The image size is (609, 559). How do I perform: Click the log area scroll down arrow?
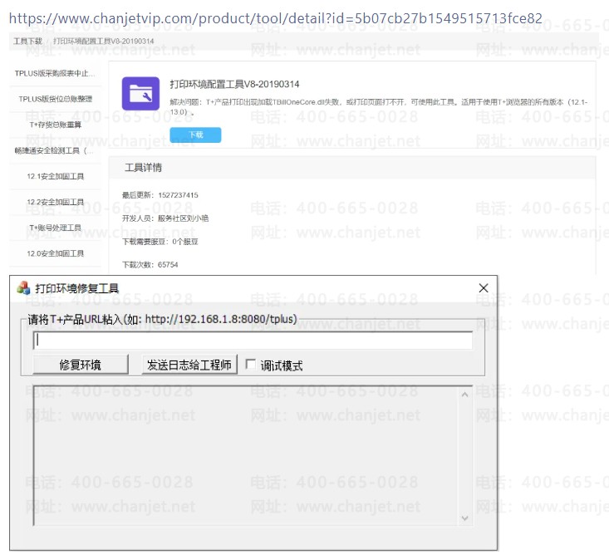click(464, 518)
